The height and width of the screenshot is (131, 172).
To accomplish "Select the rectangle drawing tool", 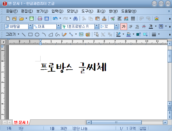I will point(30,35).
